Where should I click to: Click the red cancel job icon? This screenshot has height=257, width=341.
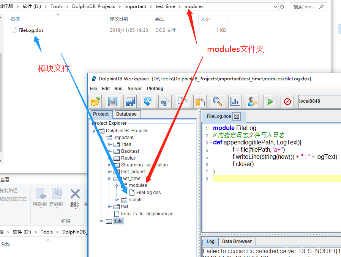(x=287, y=101)
